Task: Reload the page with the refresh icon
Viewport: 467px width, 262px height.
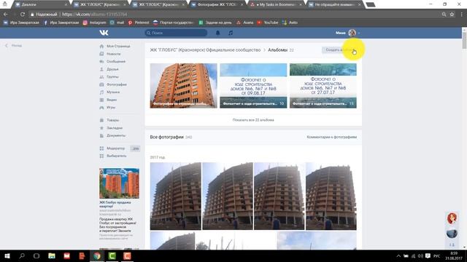Action: (23, 15)
